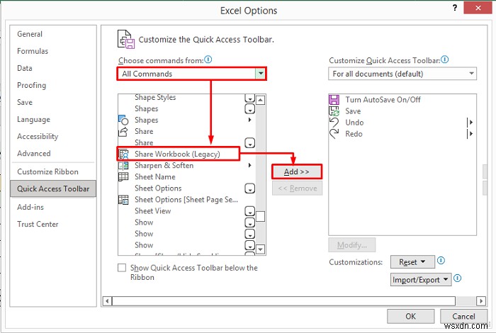Select Shape Styles in command list

pyautogui.click(x=155, y=97)
